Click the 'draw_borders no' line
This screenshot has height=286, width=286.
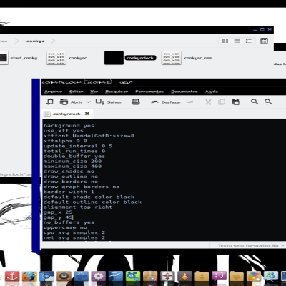[71, 182]
